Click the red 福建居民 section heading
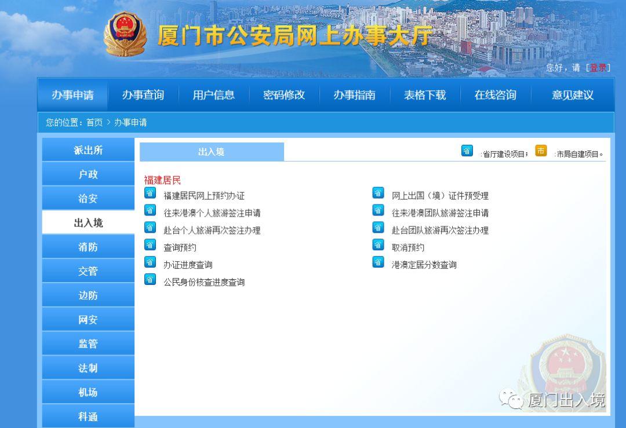The image size is (626, 428). click(162, 180)
